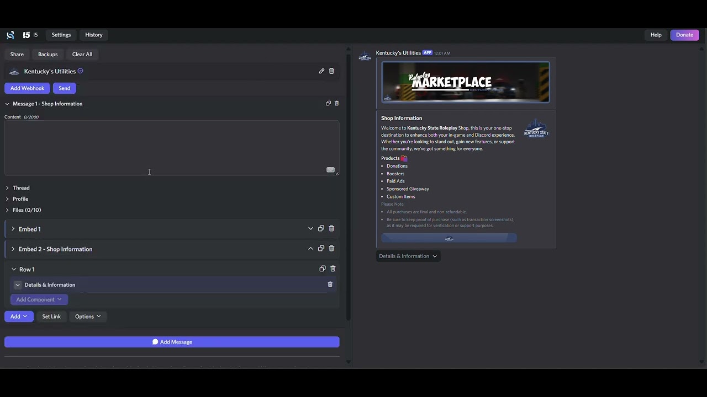Click Add Webhook
Screen dimensions: 707x397
[x=27, y=88]
